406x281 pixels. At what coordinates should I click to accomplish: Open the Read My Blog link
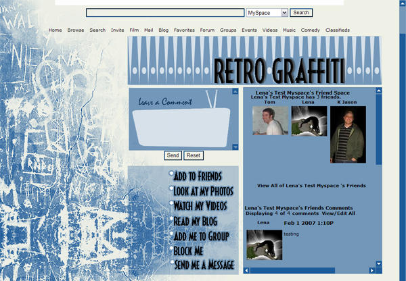196,222
